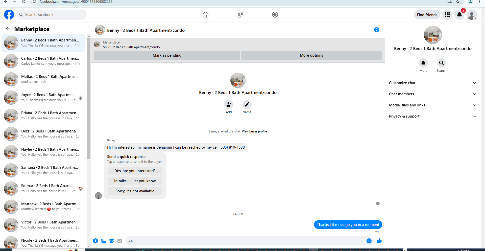Click Benny's phone number message
This screenshot has height=251, width=485.
(x=176, y=147)
